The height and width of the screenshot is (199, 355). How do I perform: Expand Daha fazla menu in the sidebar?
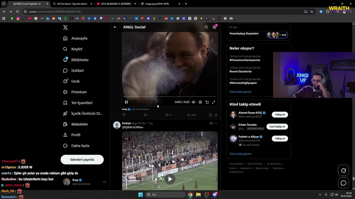76,146
